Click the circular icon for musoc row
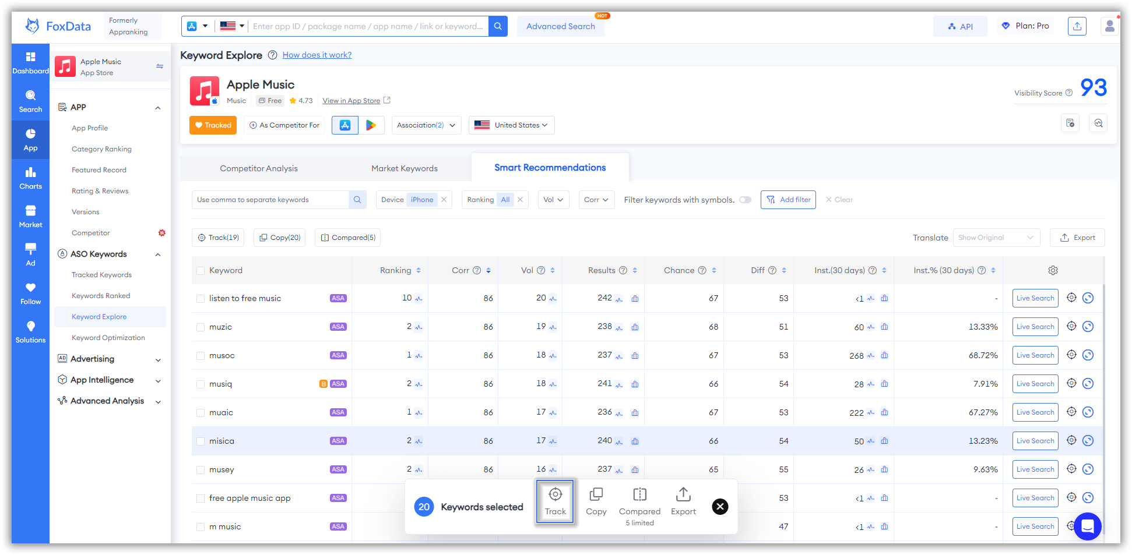 (1088, 355)
